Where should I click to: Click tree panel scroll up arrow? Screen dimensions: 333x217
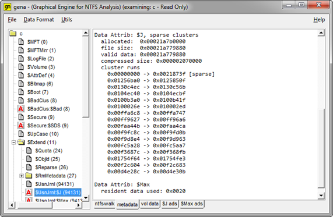tap(86, 33)
